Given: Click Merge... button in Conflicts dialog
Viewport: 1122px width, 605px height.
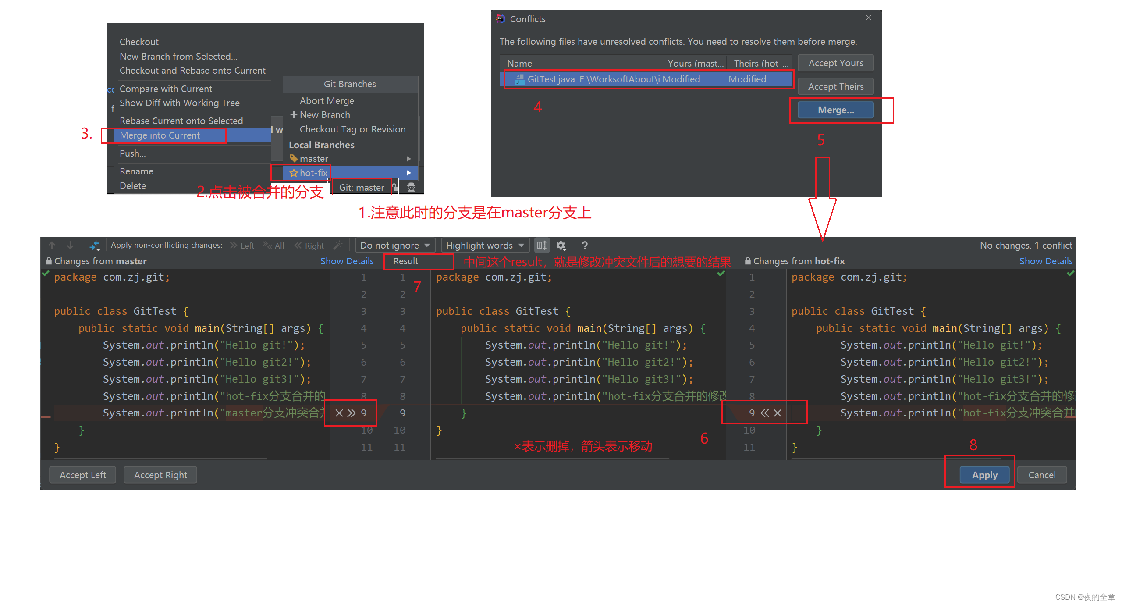Looking at the screenshot, I should (835, 110).
